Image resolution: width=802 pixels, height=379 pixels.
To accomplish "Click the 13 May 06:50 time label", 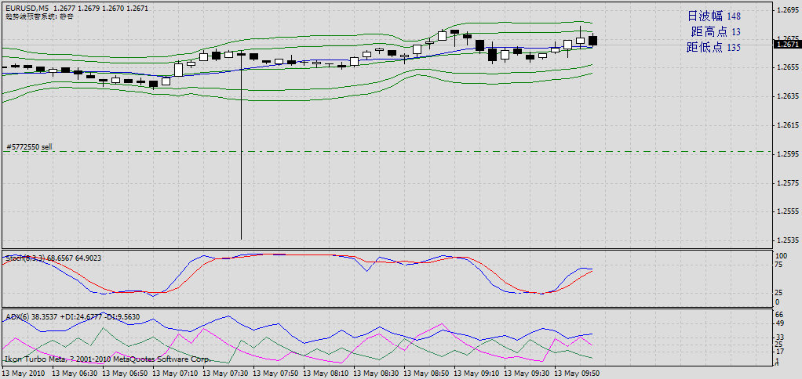I will (124, 374).
